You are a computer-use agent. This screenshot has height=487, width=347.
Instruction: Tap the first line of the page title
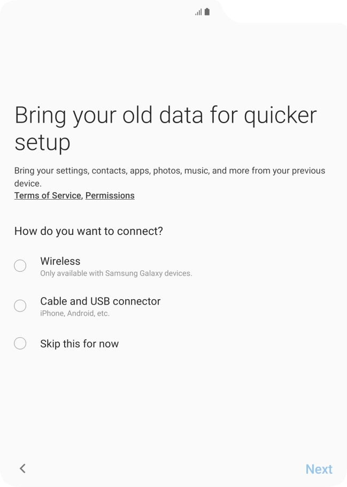click(166, 115)
